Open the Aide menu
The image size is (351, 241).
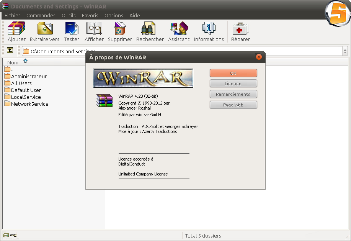[134, 15]
